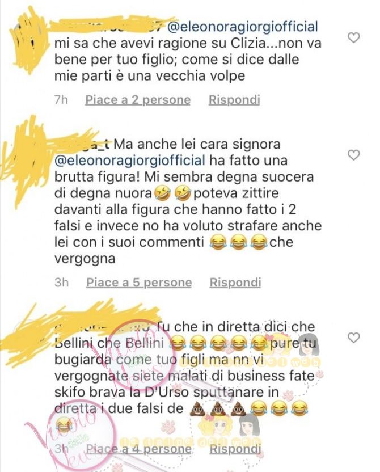This screenshot has height=472, width=380.
Task: Like the comment about Clizia with the heart
Action: point(353,38)
